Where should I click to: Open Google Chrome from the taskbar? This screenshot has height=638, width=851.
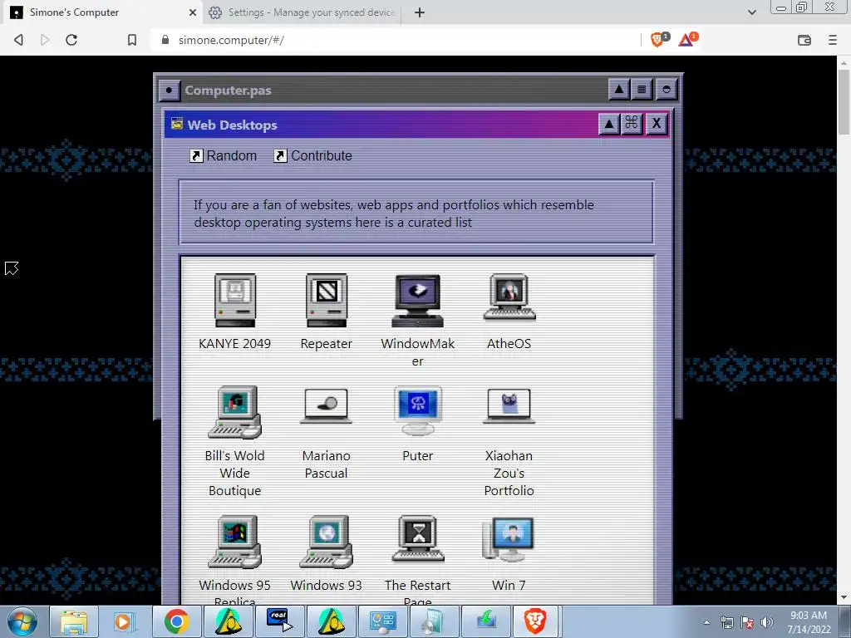pos(176,621)
